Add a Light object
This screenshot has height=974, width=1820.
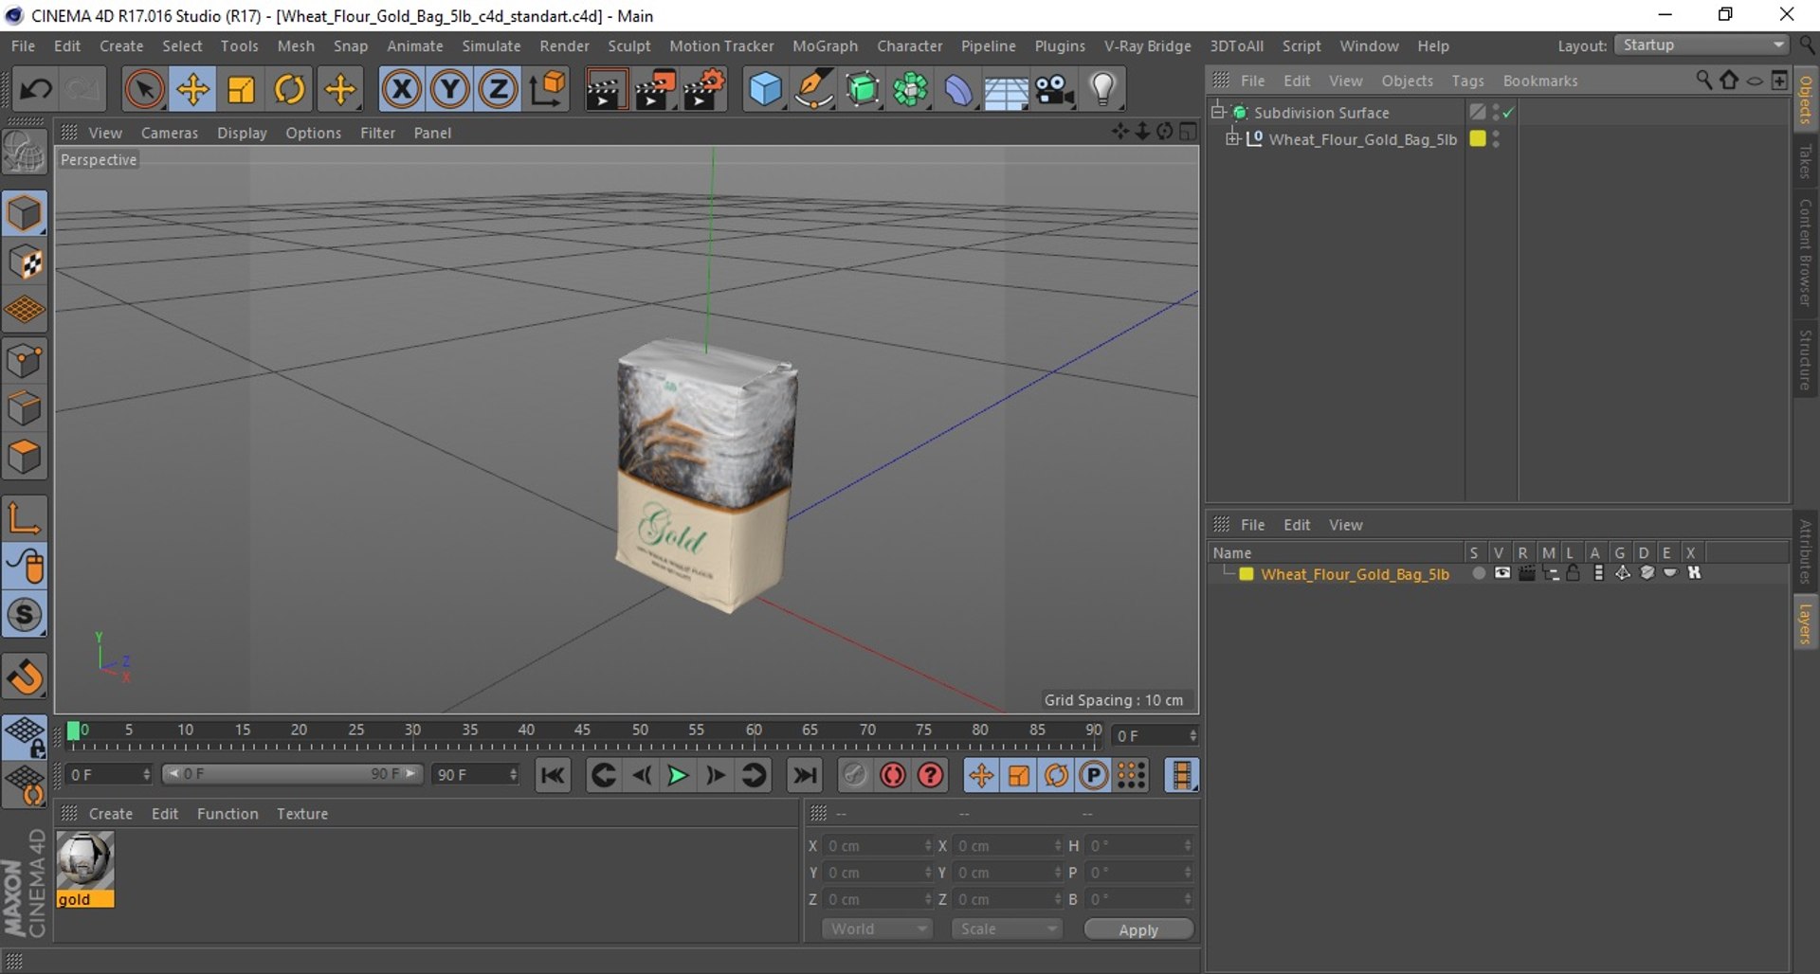(1102, 90)
